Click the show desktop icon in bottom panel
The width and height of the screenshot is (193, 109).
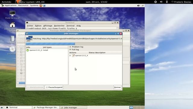click(x=2, y=107)
